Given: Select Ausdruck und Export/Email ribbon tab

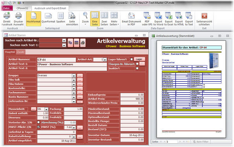Looking at the screenshot, I should [x=50, y=8].
